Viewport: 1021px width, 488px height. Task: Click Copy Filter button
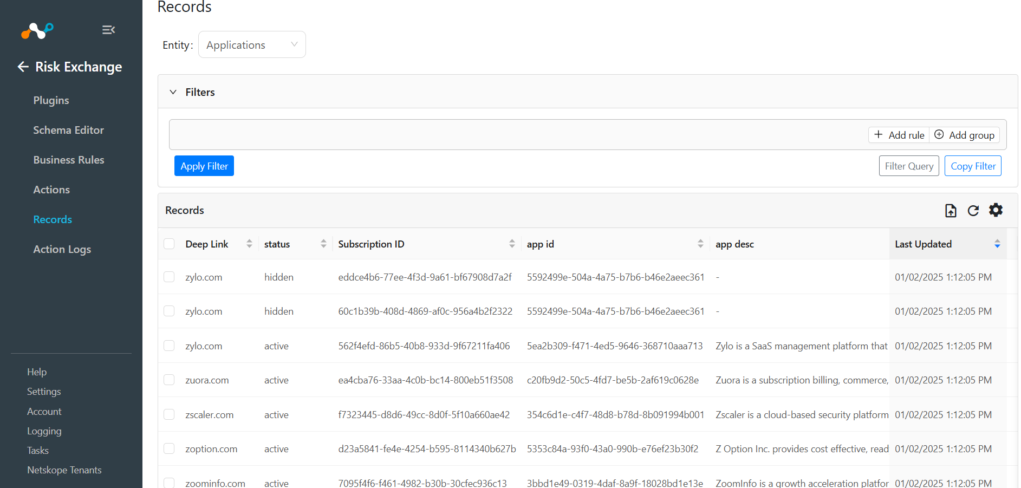pos(973,166)
